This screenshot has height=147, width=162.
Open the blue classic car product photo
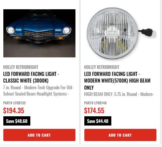point(39,33)
